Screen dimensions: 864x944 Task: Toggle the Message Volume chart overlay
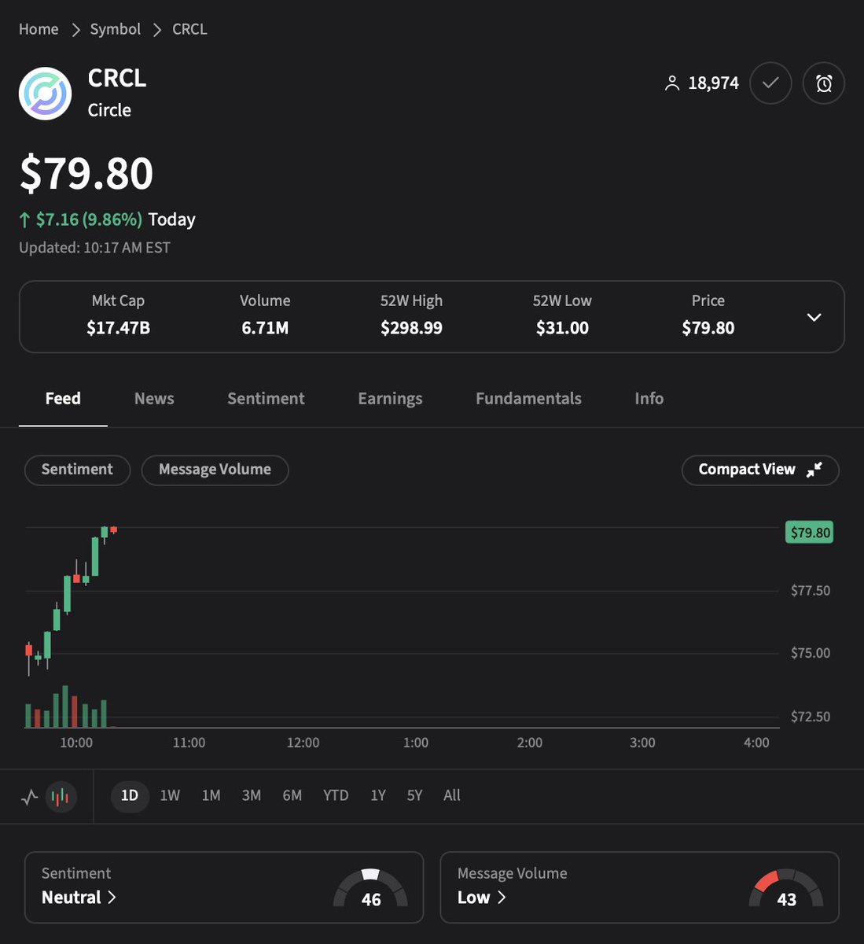tap(215, 470)
